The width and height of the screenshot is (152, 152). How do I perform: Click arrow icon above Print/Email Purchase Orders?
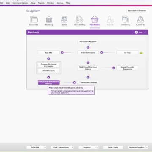[88, 63]
